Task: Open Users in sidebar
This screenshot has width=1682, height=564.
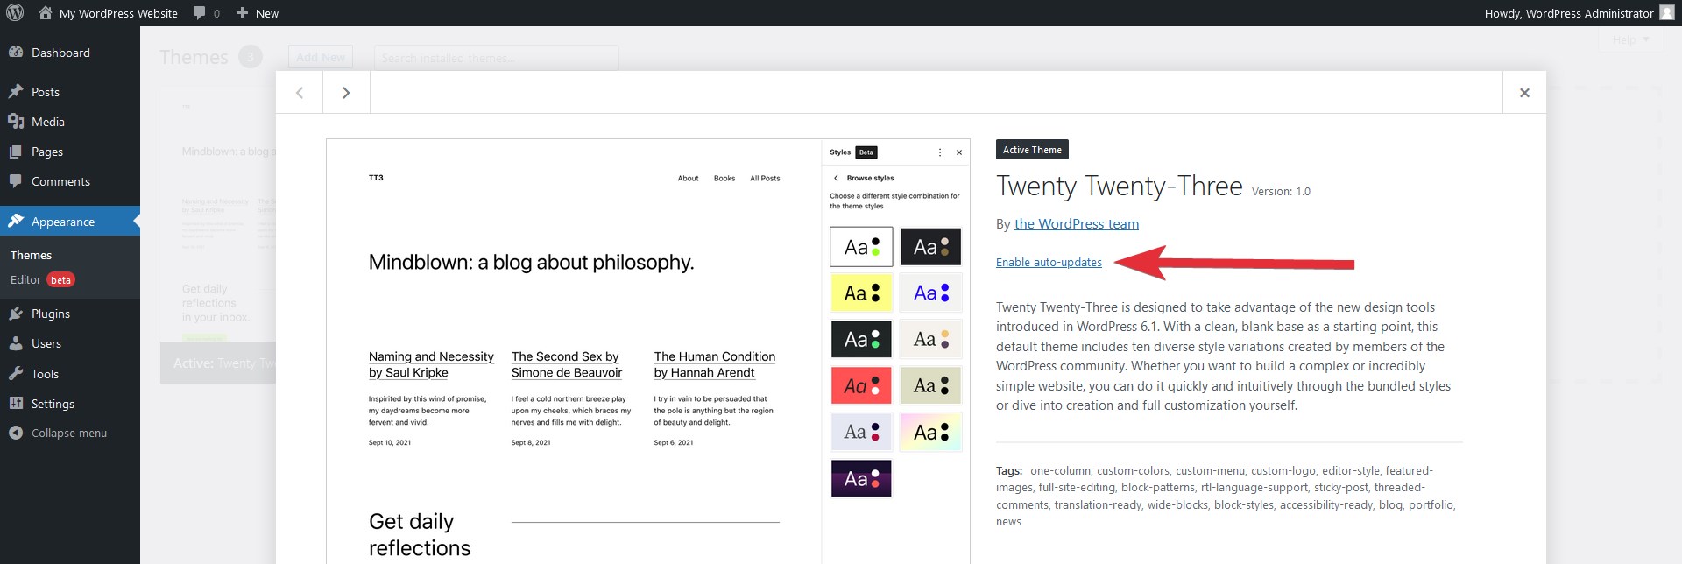Action: [70, 343]
